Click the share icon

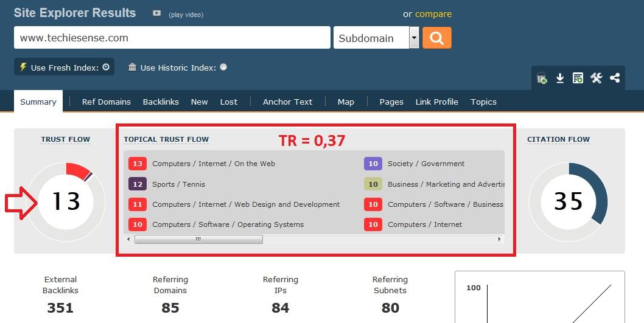tap(615, 78)
